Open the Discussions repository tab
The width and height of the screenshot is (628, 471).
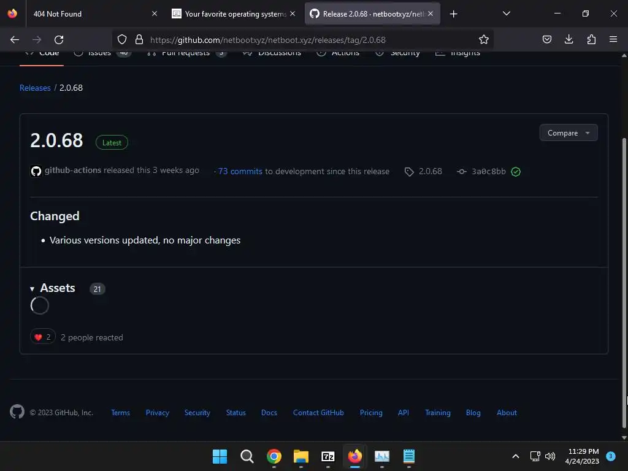point(272,55)
